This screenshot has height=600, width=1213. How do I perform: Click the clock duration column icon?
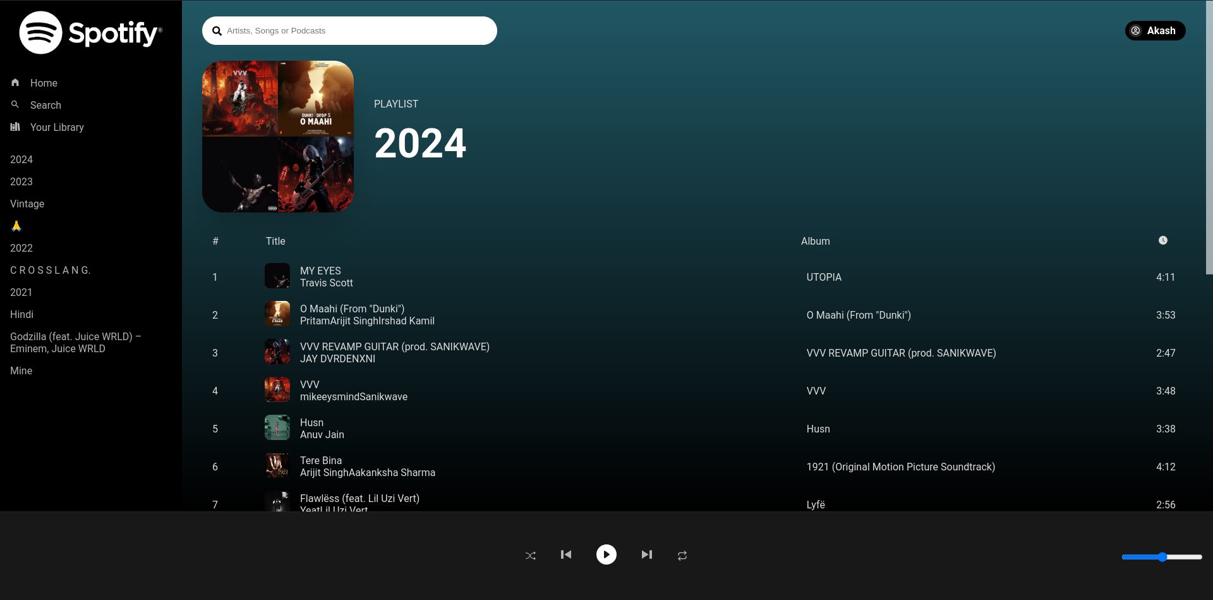coord(1163,240)
